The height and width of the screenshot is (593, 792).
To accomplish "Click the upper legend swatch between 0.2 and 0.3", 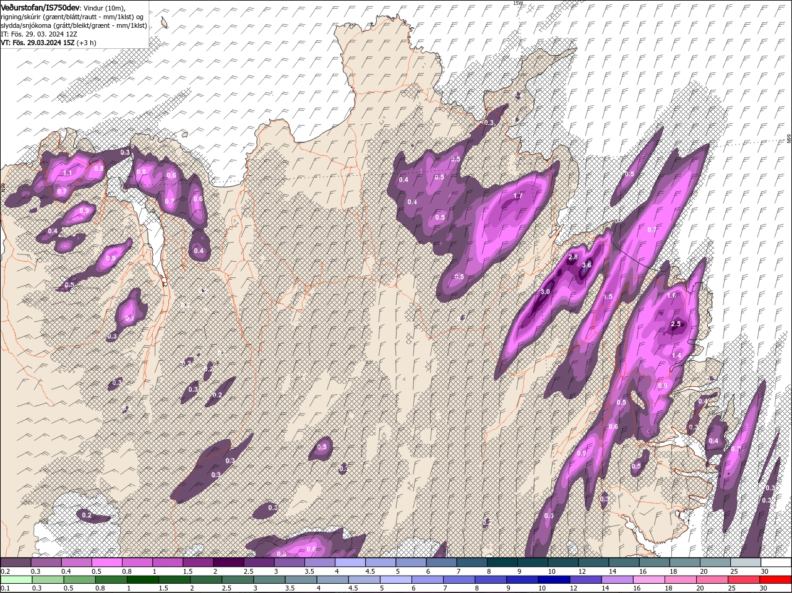I will pos(15,562).
